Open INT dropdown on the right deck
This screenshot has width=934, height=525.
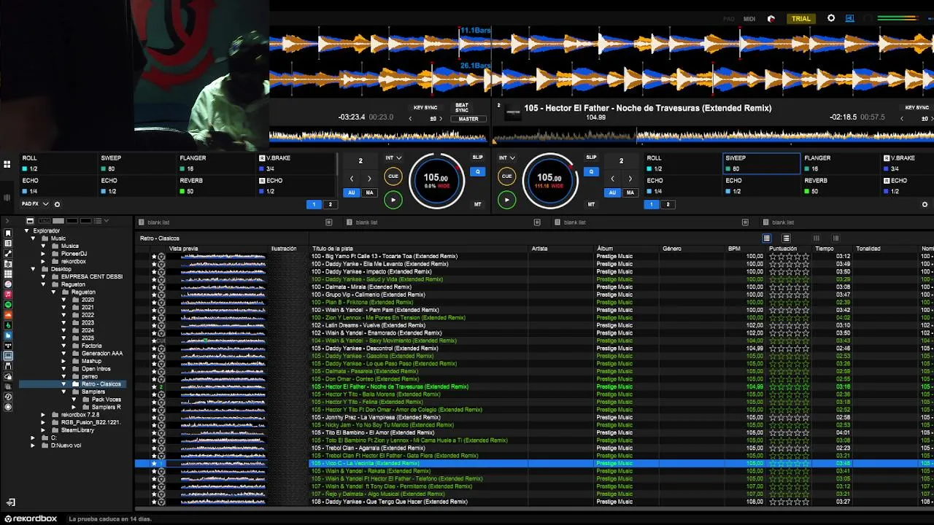pyautogui.click(x=507, y=157)
